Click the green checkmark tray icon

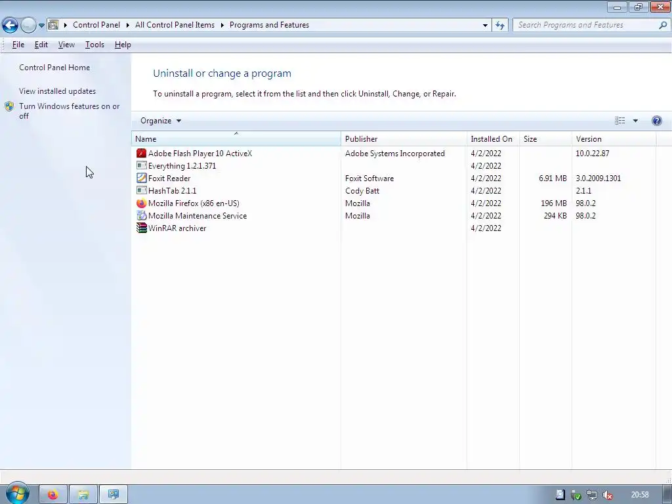(x=576, y=495)
